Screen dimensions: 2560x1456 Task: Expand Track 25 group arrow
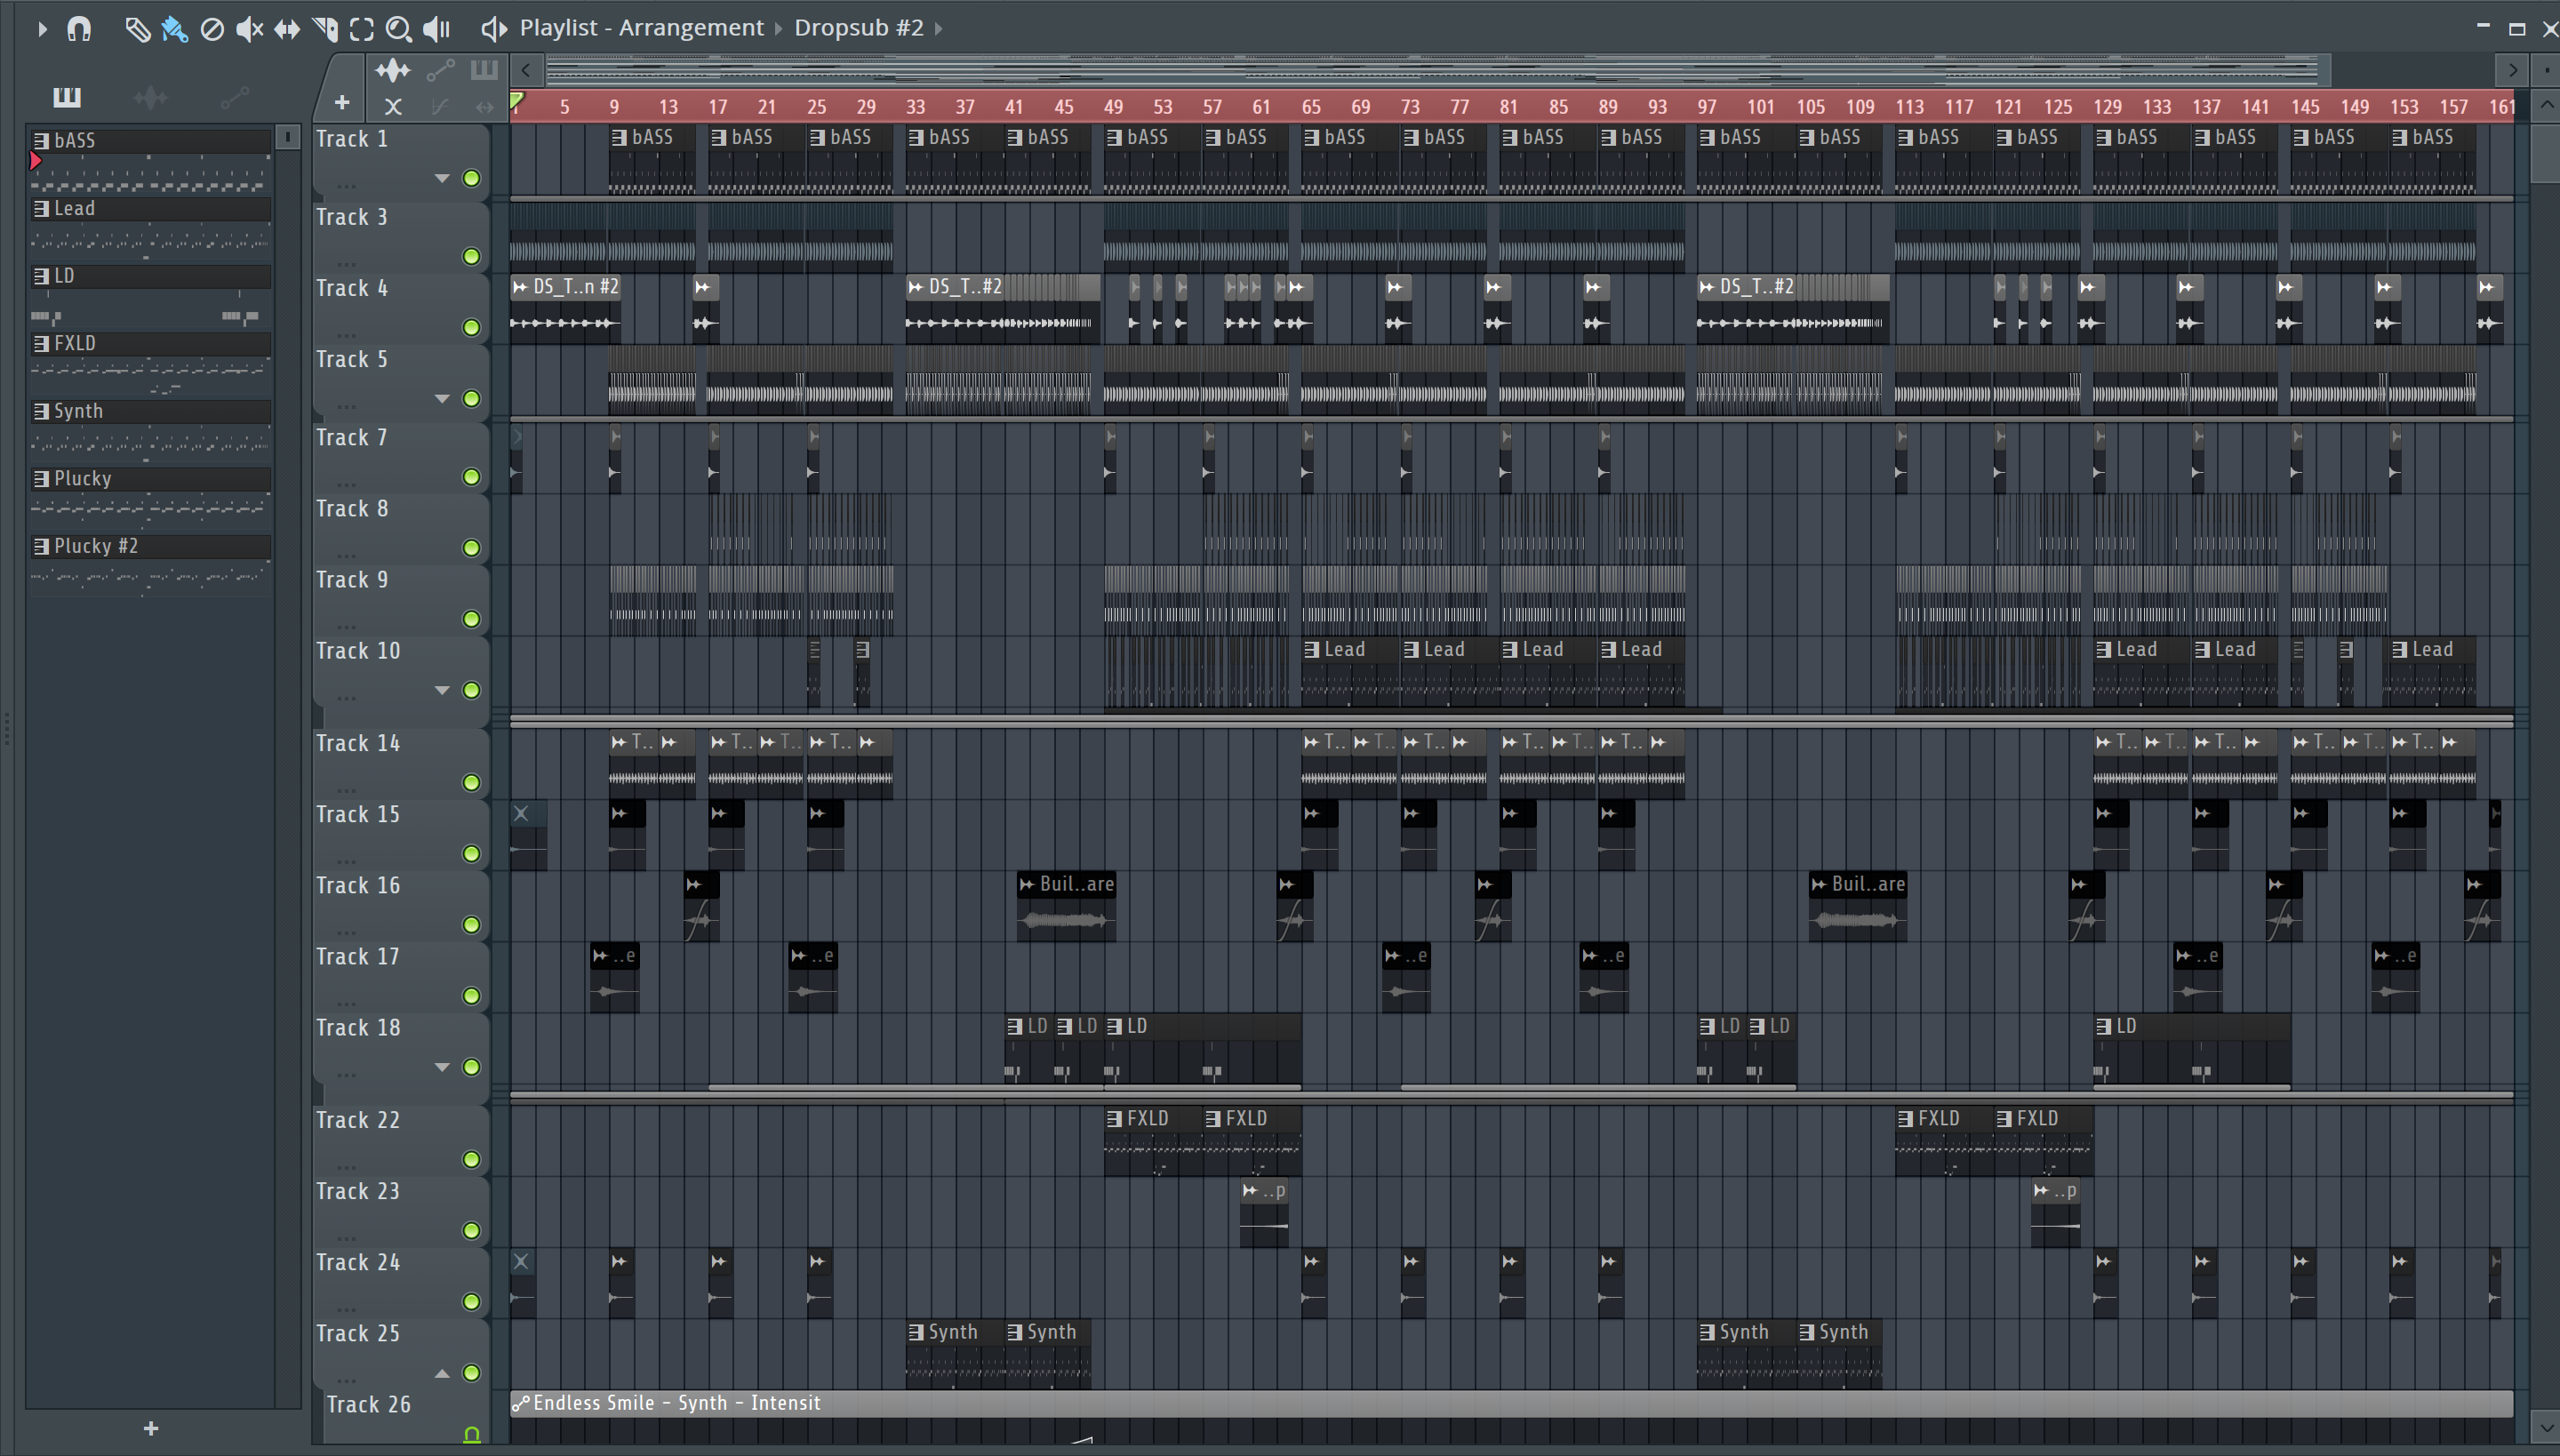(x=442, y=1373)
